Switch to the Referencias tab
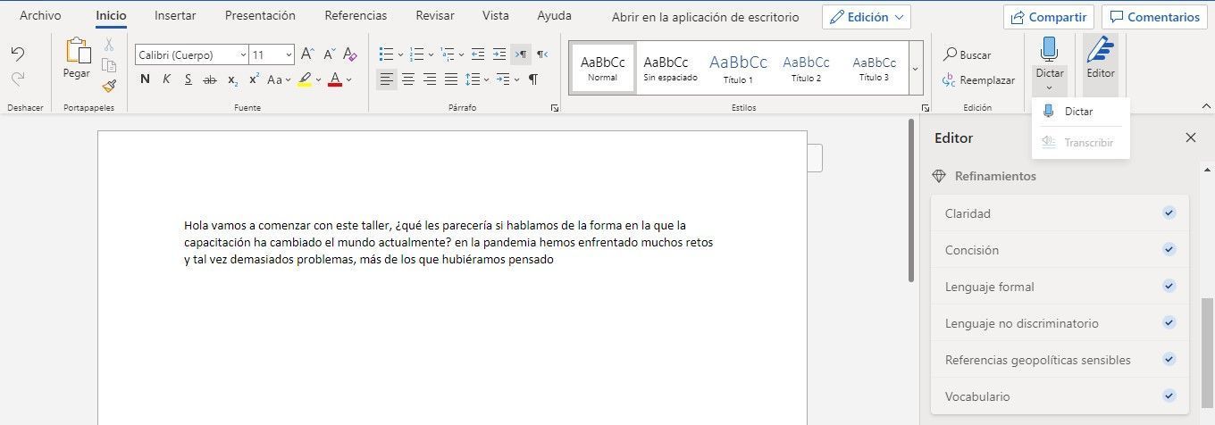Viewport: 1215px width, 425px height. [x=356, y=16]
